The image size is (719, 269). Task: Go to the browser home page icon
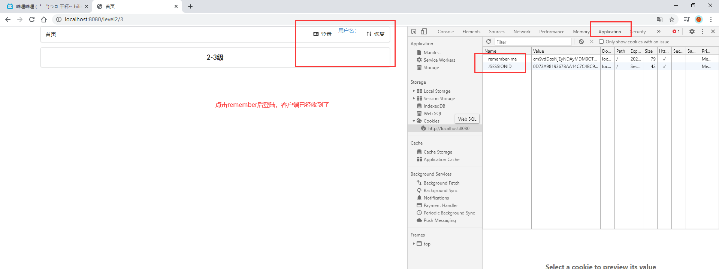point(44,19)
